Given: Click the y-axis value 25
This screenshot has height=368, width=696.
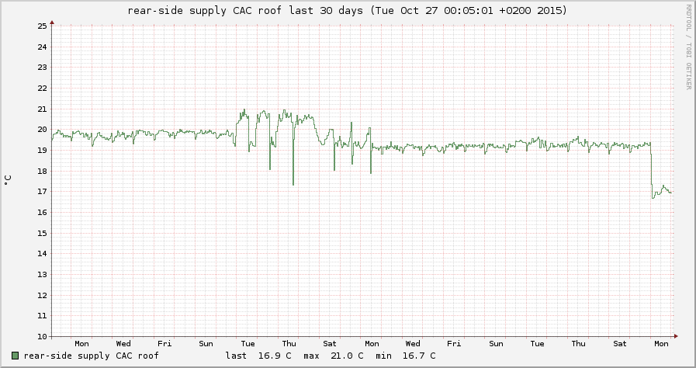Looking at the screenshot, I should click(42, 26).
